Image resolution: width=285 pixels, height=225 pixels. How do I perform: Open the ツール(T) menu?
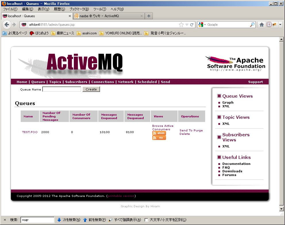click(100, 9)
